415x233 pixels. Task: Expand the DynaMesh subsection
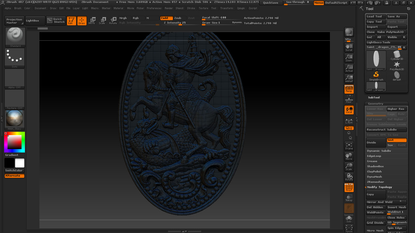[x=374, y=177]
